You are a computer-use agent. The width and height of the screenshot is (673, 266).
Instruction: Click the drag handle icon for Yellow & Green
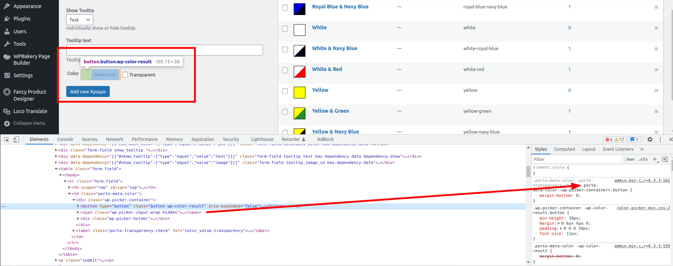[656, 112]
